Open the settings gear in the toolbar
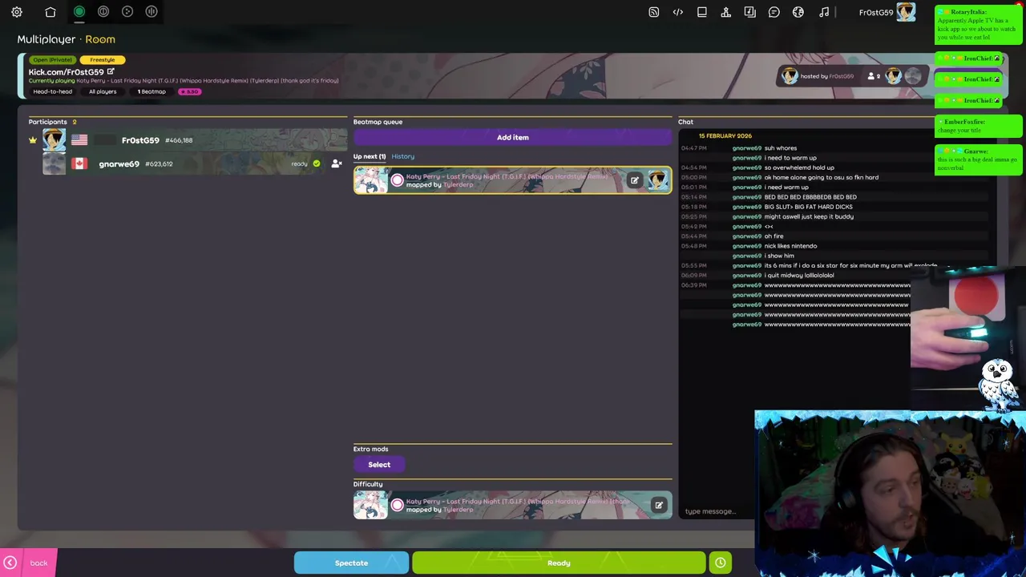1026x577 pixels. (17, 12)
